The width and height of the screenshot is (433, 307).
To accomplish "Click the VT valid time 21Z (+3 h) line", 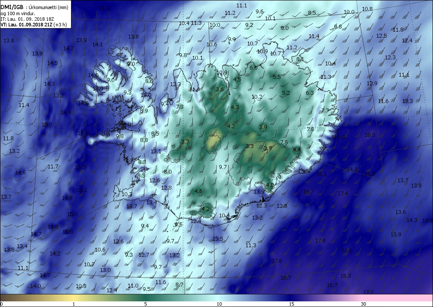I will (34, 25).
